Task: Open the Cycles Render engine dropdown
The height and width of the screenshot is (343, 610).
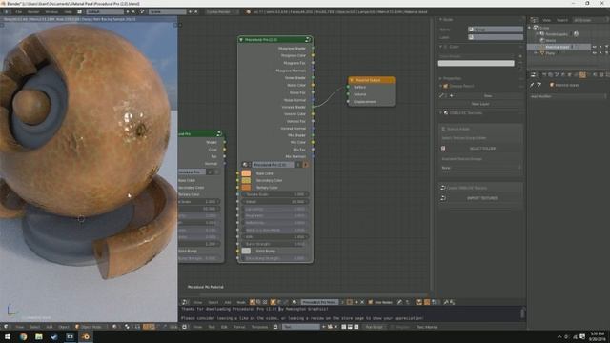Action: click(222, 11)
